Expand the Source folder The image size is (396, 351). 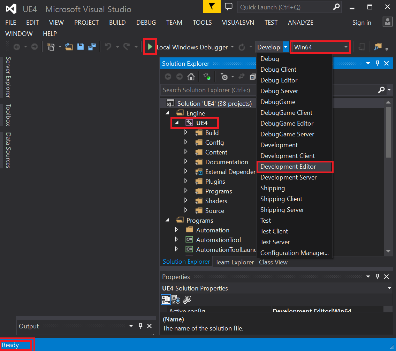(x=186, y=210)
